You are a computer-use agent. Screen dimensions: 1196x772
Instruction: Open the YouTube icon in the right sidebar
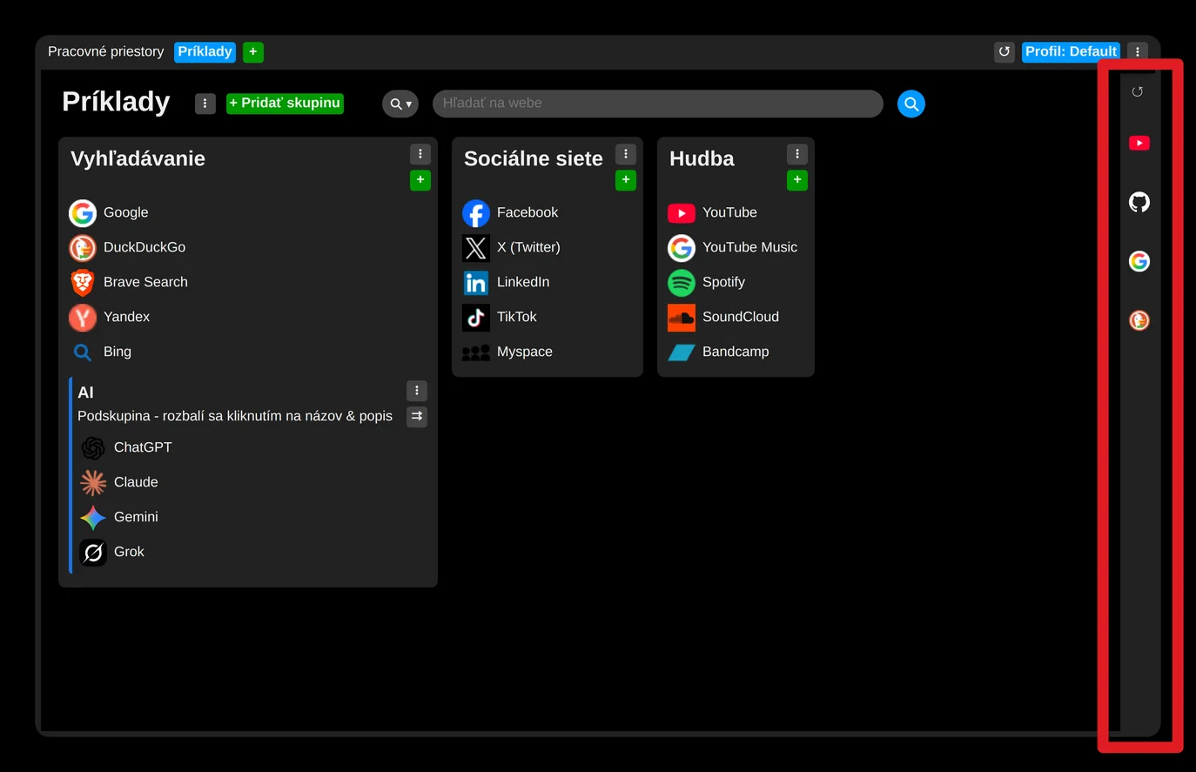tap(1139, 143)
